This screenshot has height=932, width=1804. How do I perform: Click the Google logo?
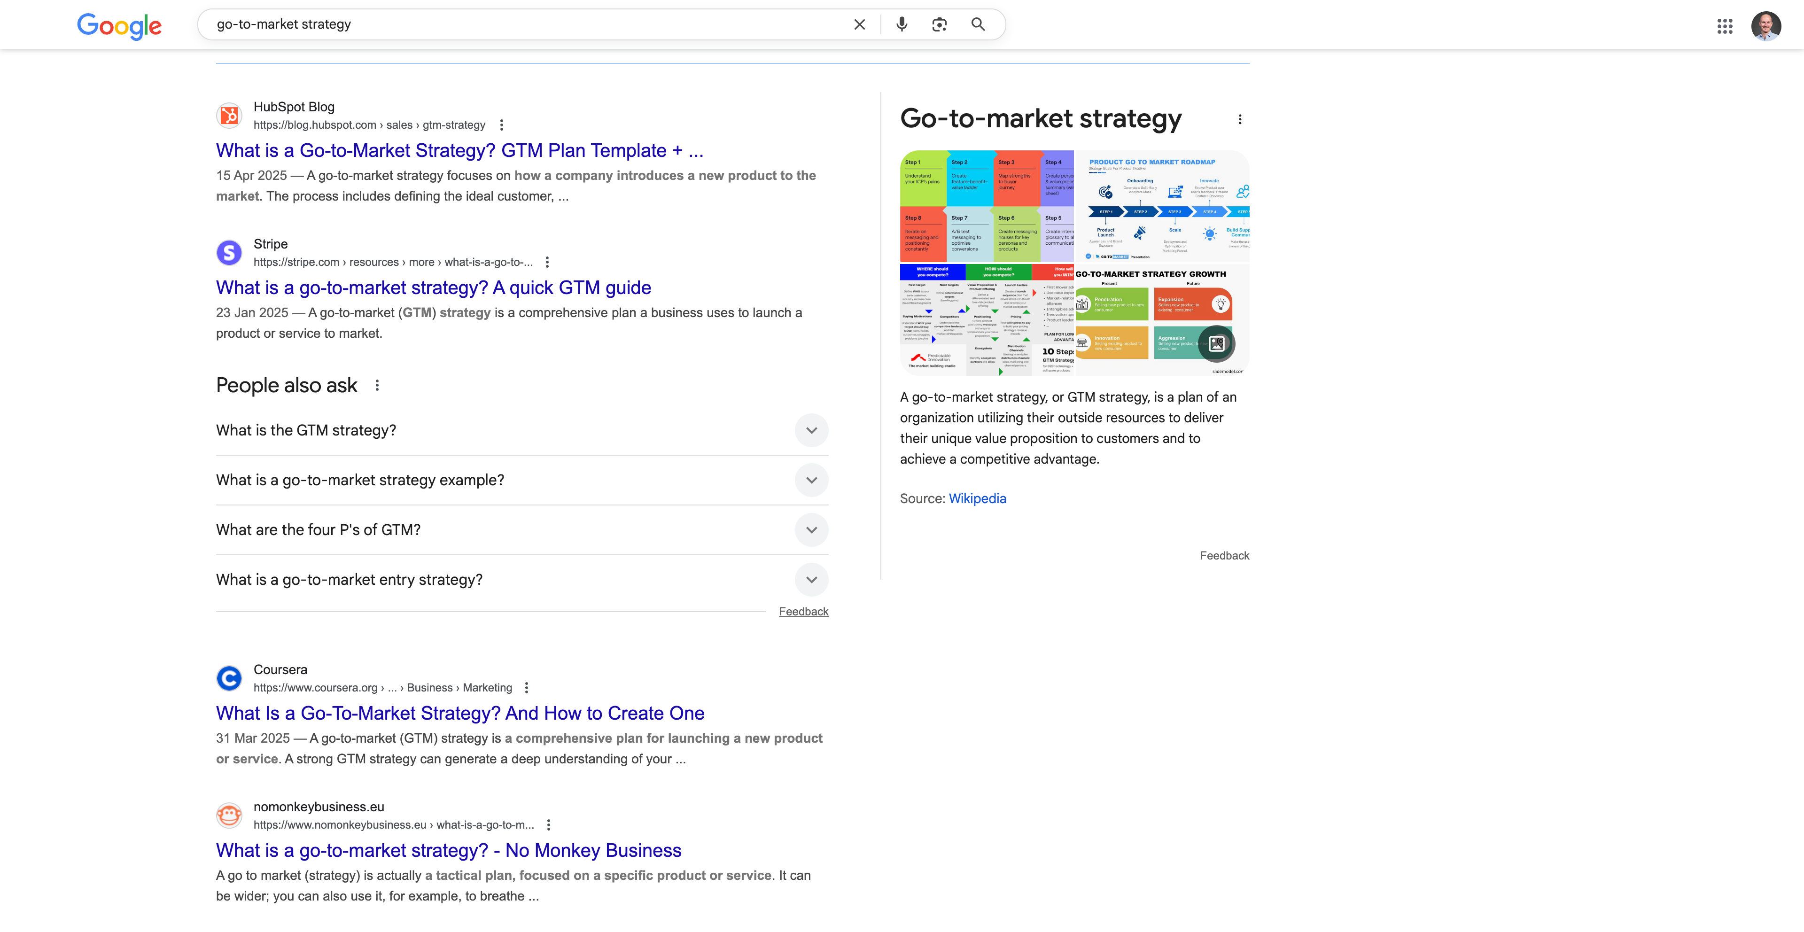pos(119,26)
